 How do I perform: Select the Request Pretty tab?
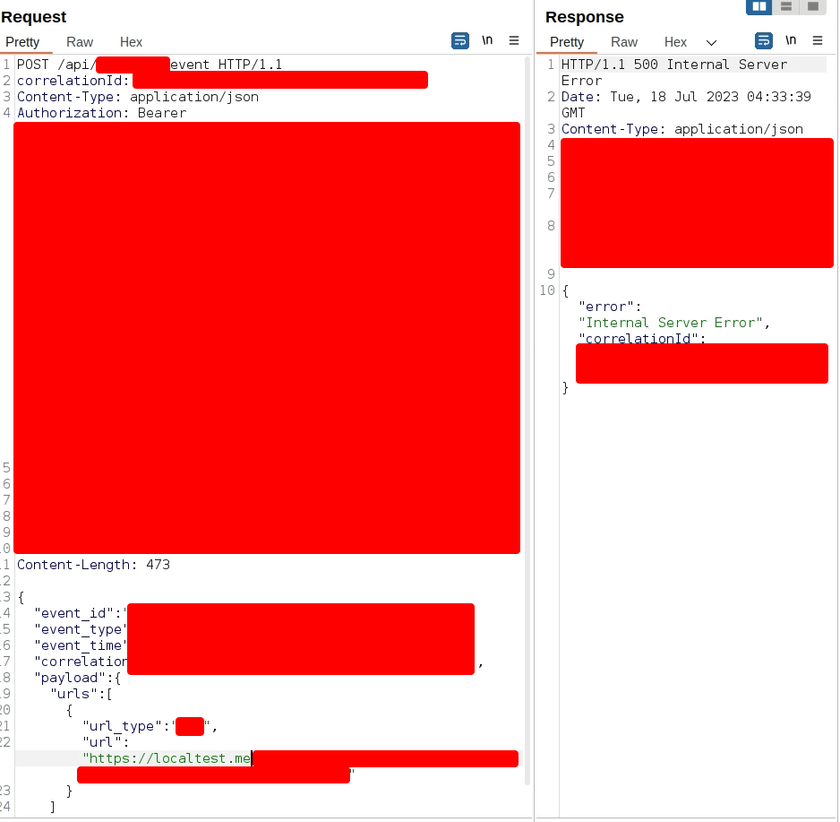22,42
